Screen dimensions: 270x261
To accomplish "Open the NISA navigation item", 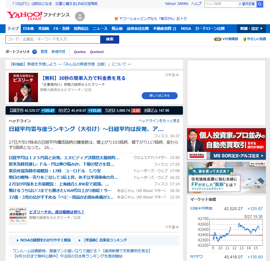I will click(186, 29).
